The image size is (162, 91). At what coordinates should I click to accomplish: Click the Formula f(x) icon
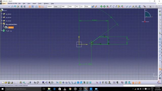(x=35, y=83)
